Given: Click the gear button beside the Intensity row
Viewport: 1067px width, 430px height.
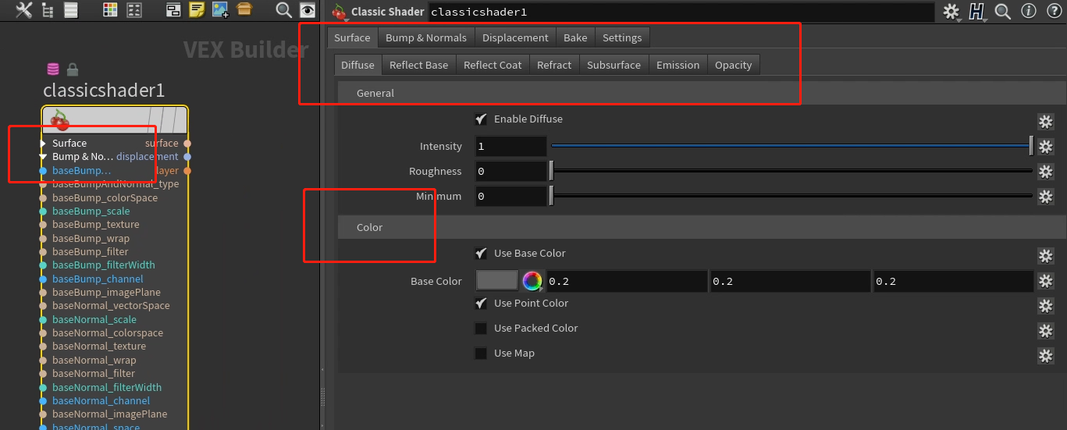Looking at the screenshot, I should 1045,147.
